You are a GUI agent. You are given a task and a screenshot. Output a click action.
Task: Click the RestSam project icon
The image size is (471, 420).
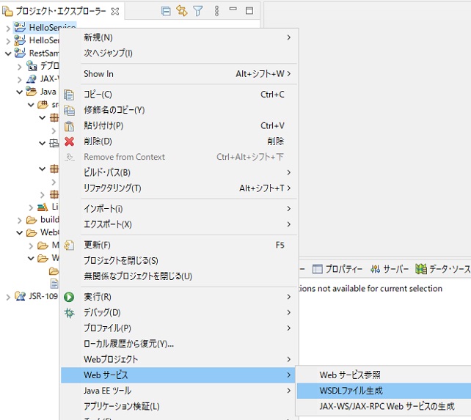[x=20, y=53]
